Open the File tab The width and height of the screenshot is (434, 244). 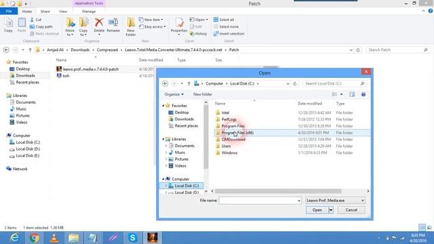[9, 12]
